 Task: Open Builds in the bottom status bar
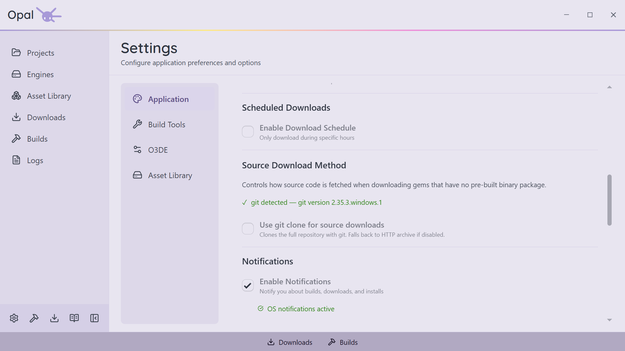pyautogui.click(x=343, y=342)
